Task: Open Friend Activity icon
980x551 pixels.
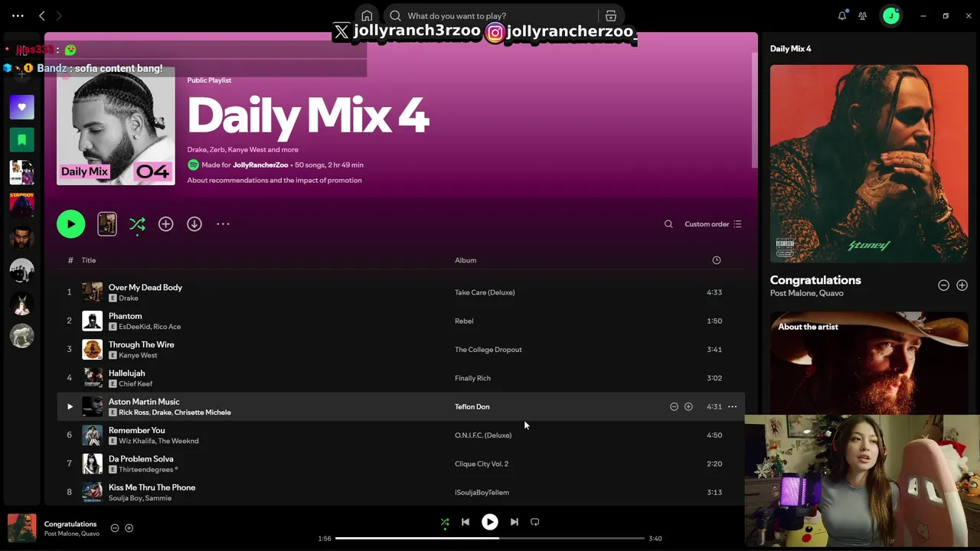Action: click(x=863, y=15)
